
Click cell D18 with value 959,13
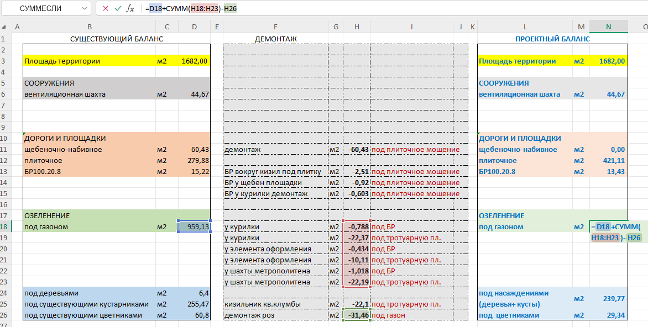[x=194, y=226]
